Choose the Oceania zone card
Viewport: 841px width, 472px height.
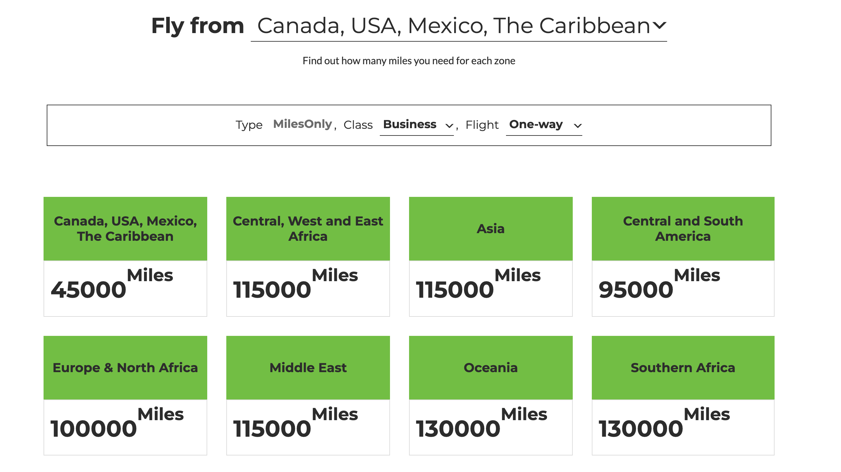(491, 367)
